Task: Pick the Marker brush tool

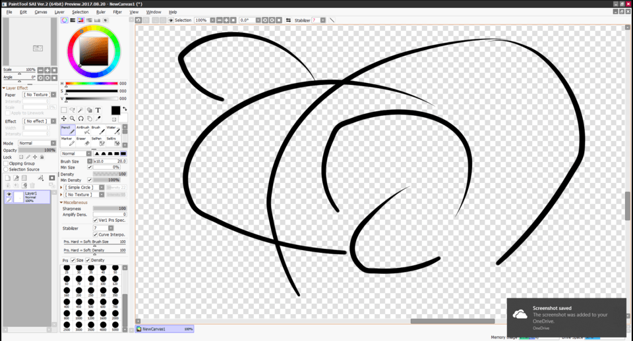Action: coord(67,141)
